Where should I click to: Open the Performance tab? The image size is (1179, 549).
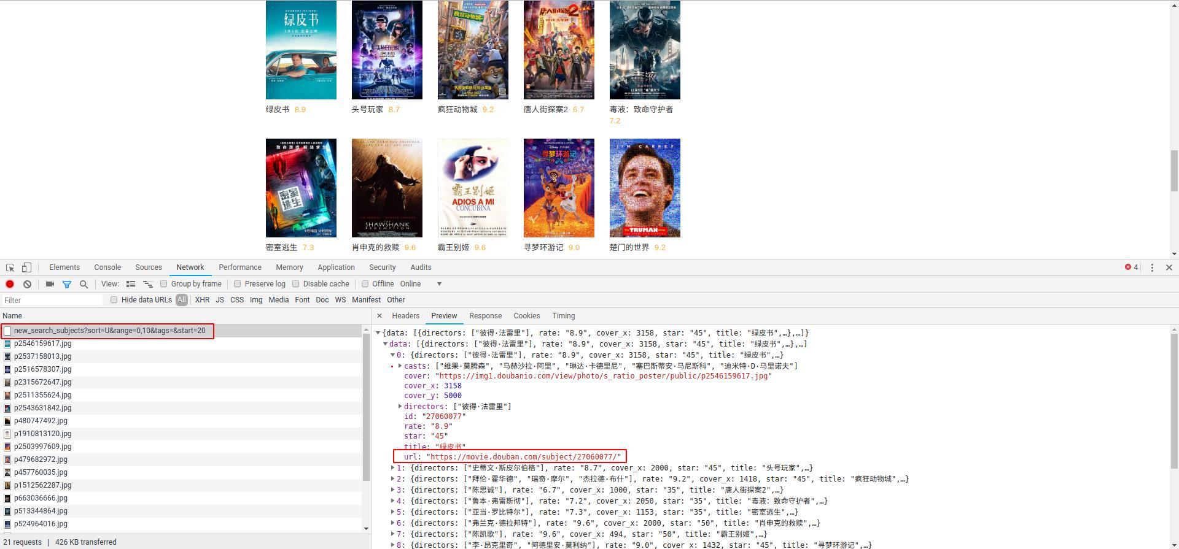[x=240, y=267]
